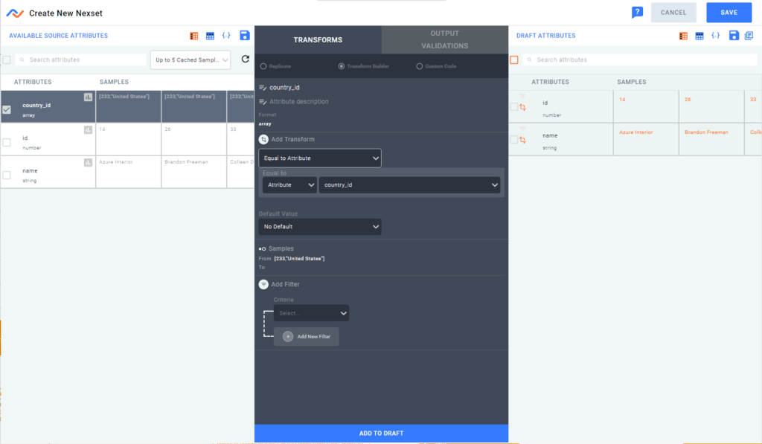Switch to the Transforms tab
This screenshot has width=762, height=444.
[x=318, y=40]
